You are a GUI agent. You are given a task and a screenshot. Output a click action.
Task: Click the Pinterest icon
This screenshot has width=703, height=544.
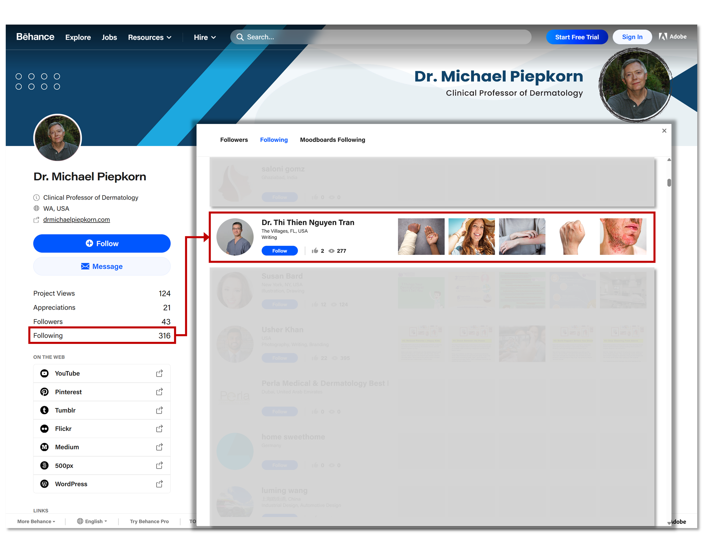pos(44,392)
